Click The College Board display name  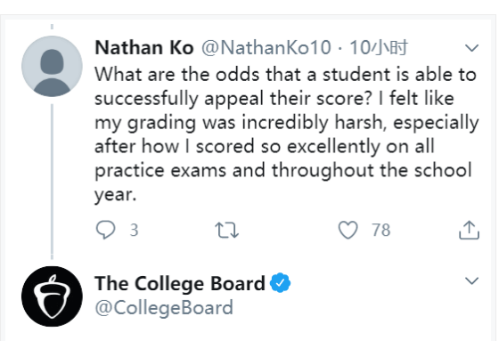coord(180,283)
